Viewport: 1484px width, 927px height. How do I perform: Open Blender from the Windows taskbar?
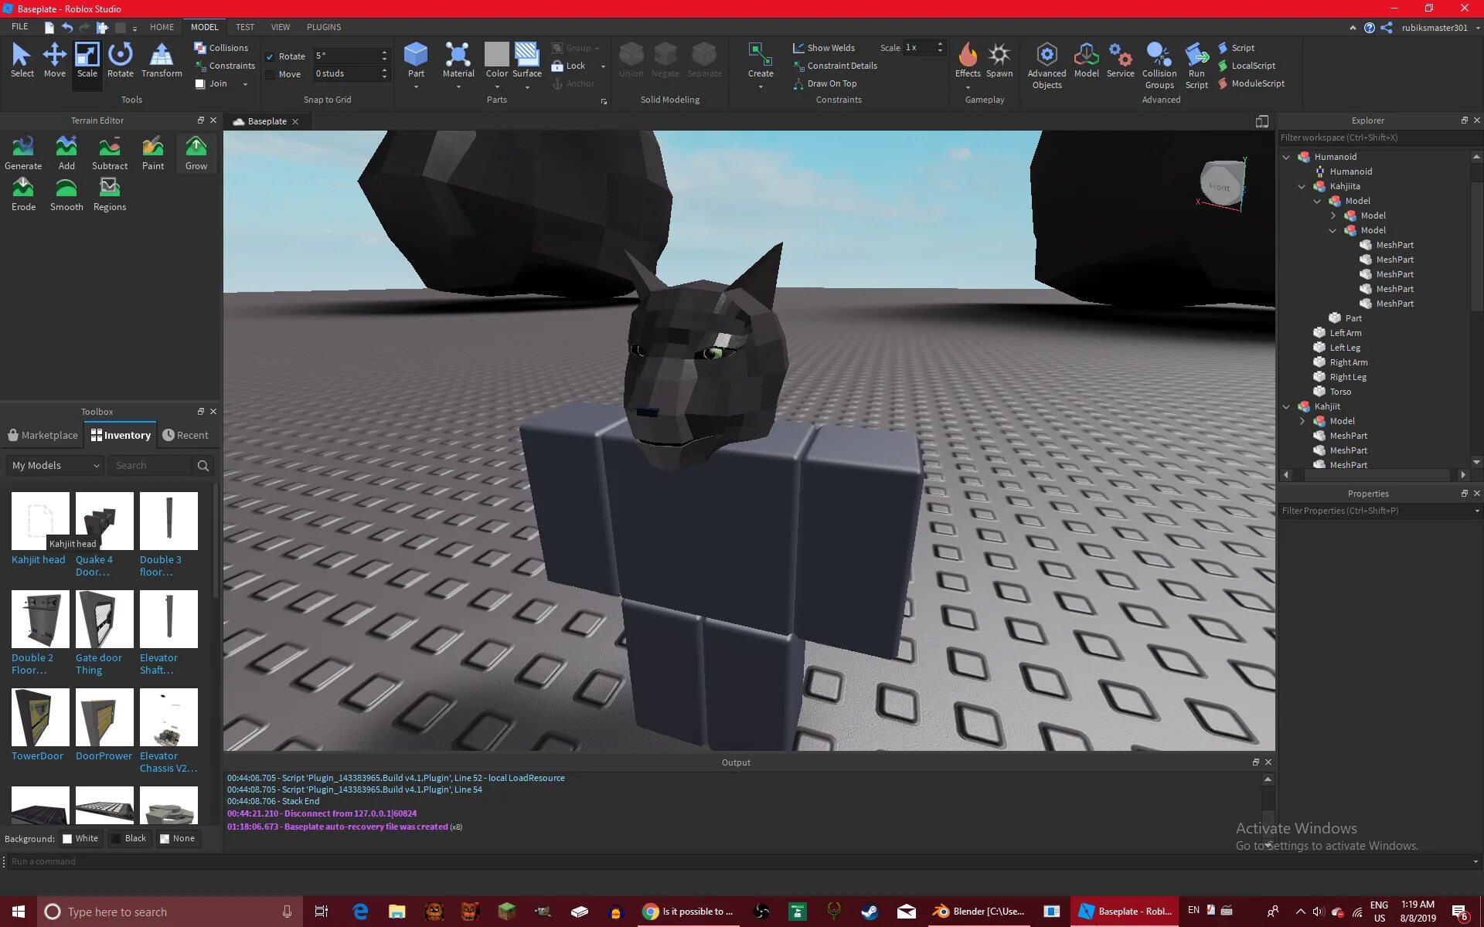(x=979, y=912)
